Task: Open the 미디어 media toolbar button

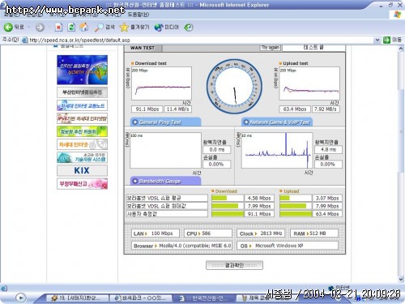Action: click(x=167, y=27)
